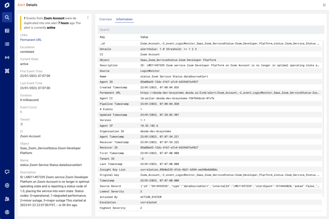This screenshot has width=329, height=219.
Task: Click the Description value in the table
Action: pyautogui.click(x=230, y=65)
